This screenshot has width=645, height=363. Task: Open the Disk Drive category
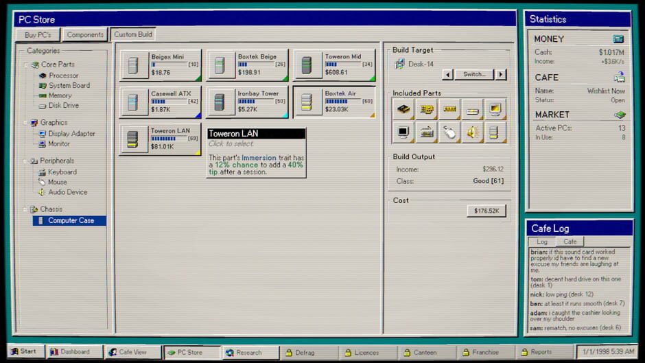pyautogui.click(x=58, y=106)
